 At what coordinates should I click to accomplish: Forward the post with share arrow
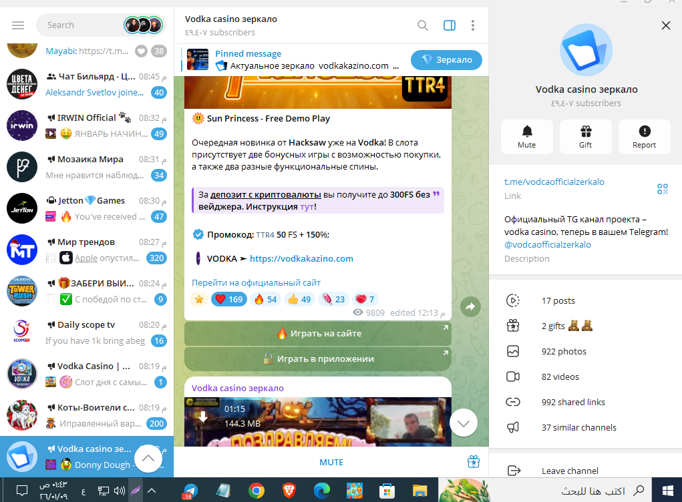470,307
